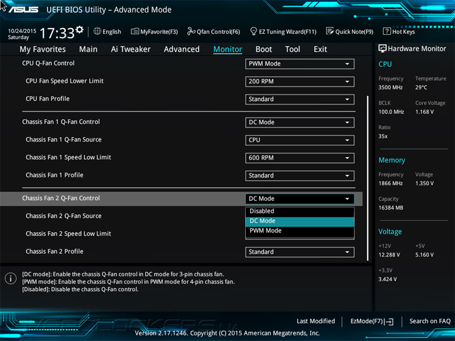Click the 12.288 V reading
The image size is (455, 341).
[389, 255]
